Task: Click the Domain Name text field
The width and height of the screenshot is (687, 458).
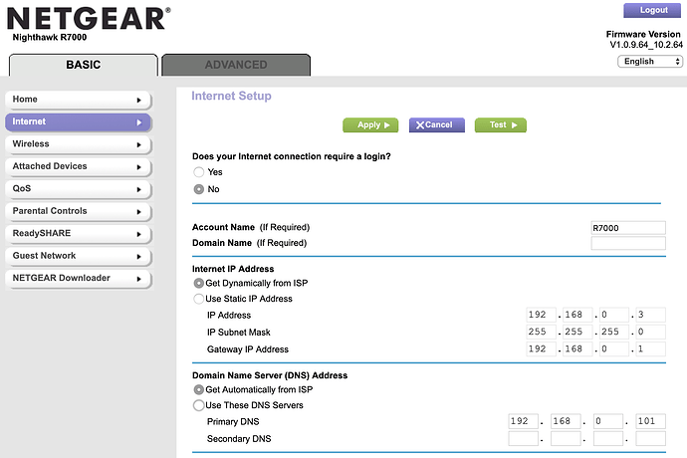Action: click(x=627, y=243)
